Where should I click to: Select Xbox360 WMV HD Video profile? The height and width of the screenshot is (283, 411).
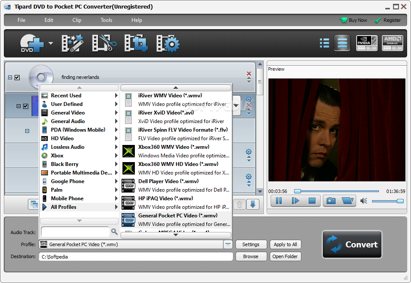click(x=176, y=168)
